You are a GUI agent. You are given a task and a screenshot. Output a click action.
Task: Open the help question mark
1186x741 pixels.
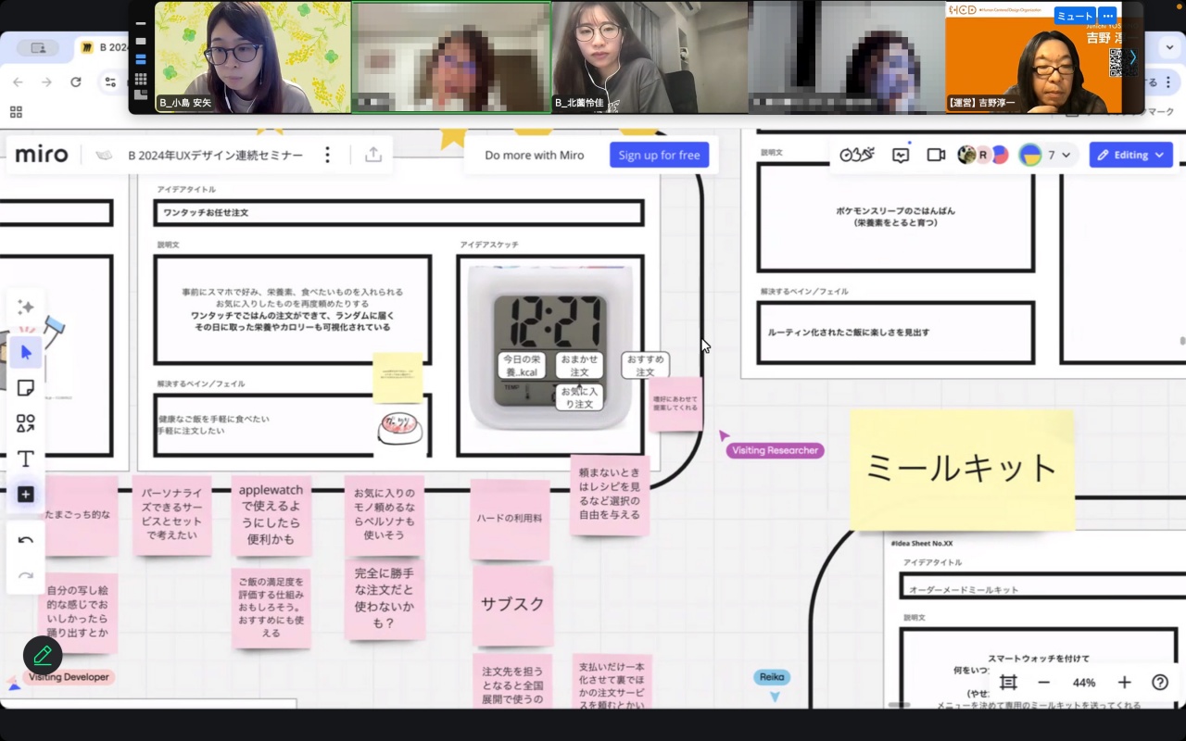1160,683
